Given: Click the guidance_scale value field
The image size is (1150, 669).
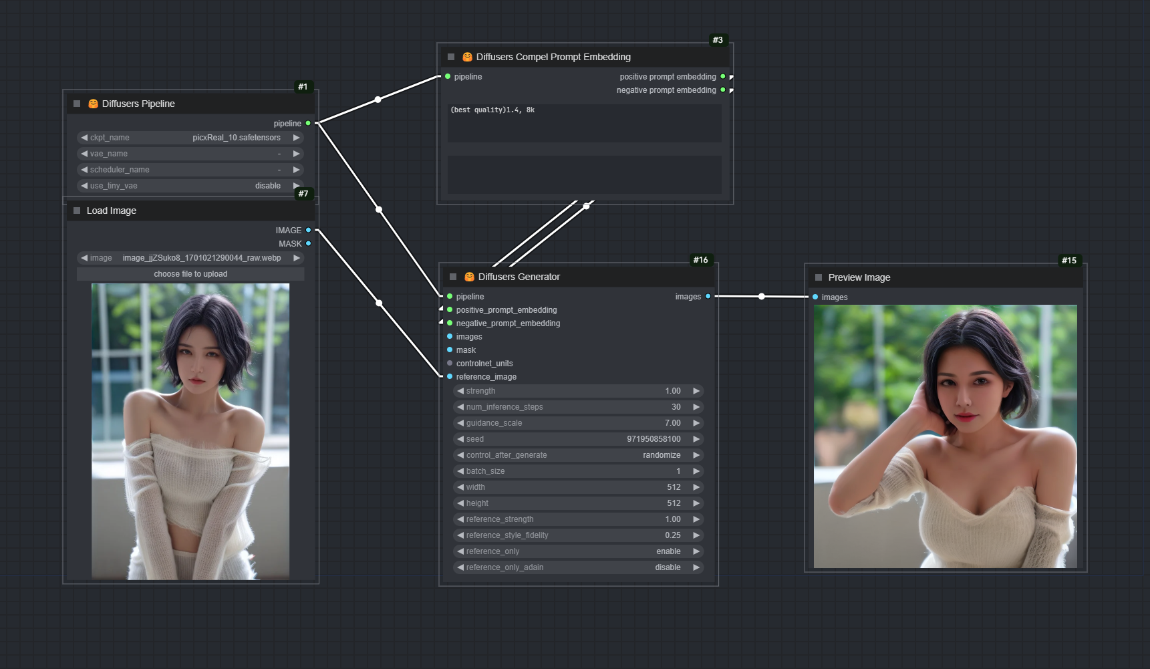Looking at the screenshot, I should [x=579, y=423].
